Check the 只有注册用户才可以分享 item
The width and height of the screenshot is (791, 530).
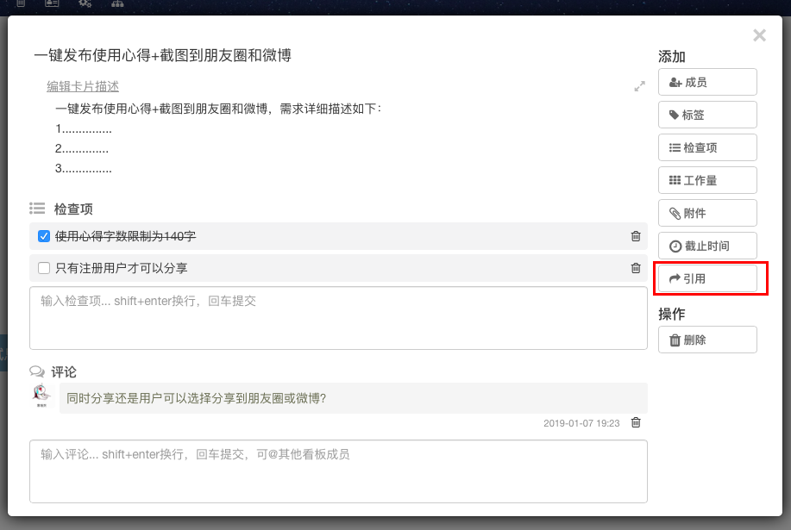pos(43,267)
